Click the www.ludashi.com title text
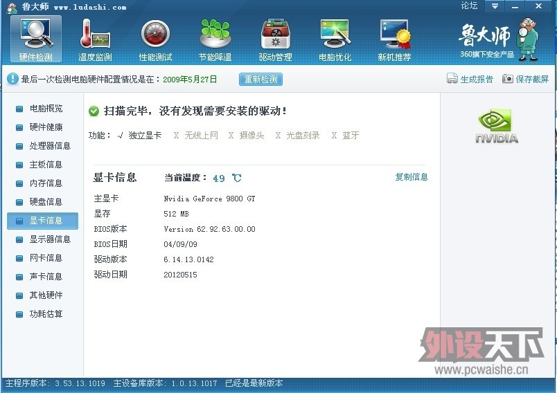 pyautogui.click(x=90, y=7)
